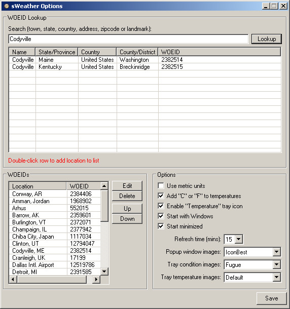Click the scroll right arrow under WOEIDs list

[x=96, y=279]
